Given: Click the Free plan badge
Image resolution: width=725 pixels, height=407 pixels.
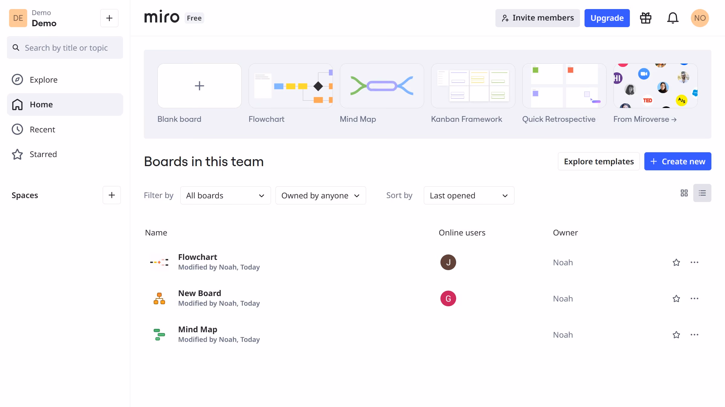Looking at the screenshot, I should (194, 18).
